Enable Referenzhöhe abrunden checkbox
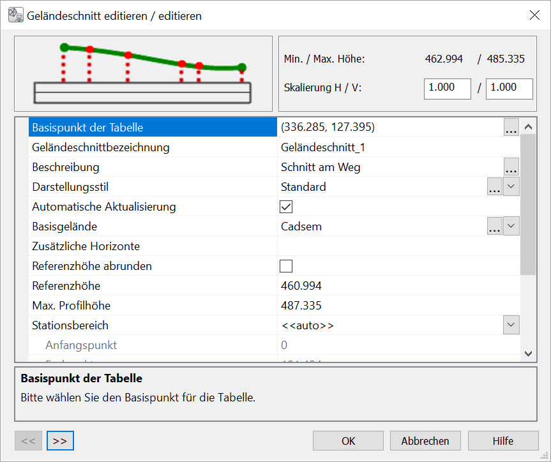This screenshot has height=462, width=551. click(x=286, y=266)
